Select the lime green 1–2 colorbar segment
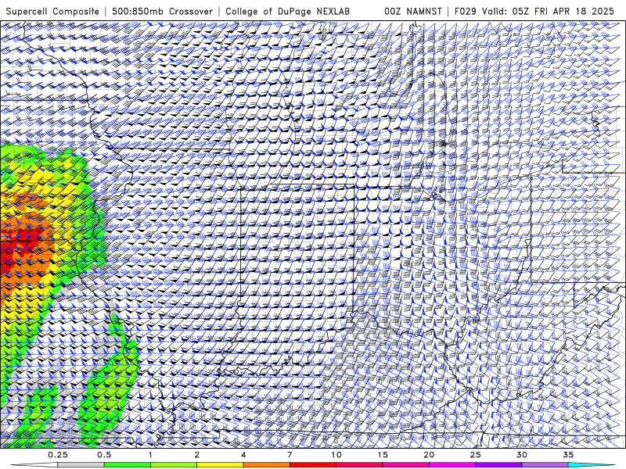The height and width of the screenshot is (469, 626). [174, 465]
